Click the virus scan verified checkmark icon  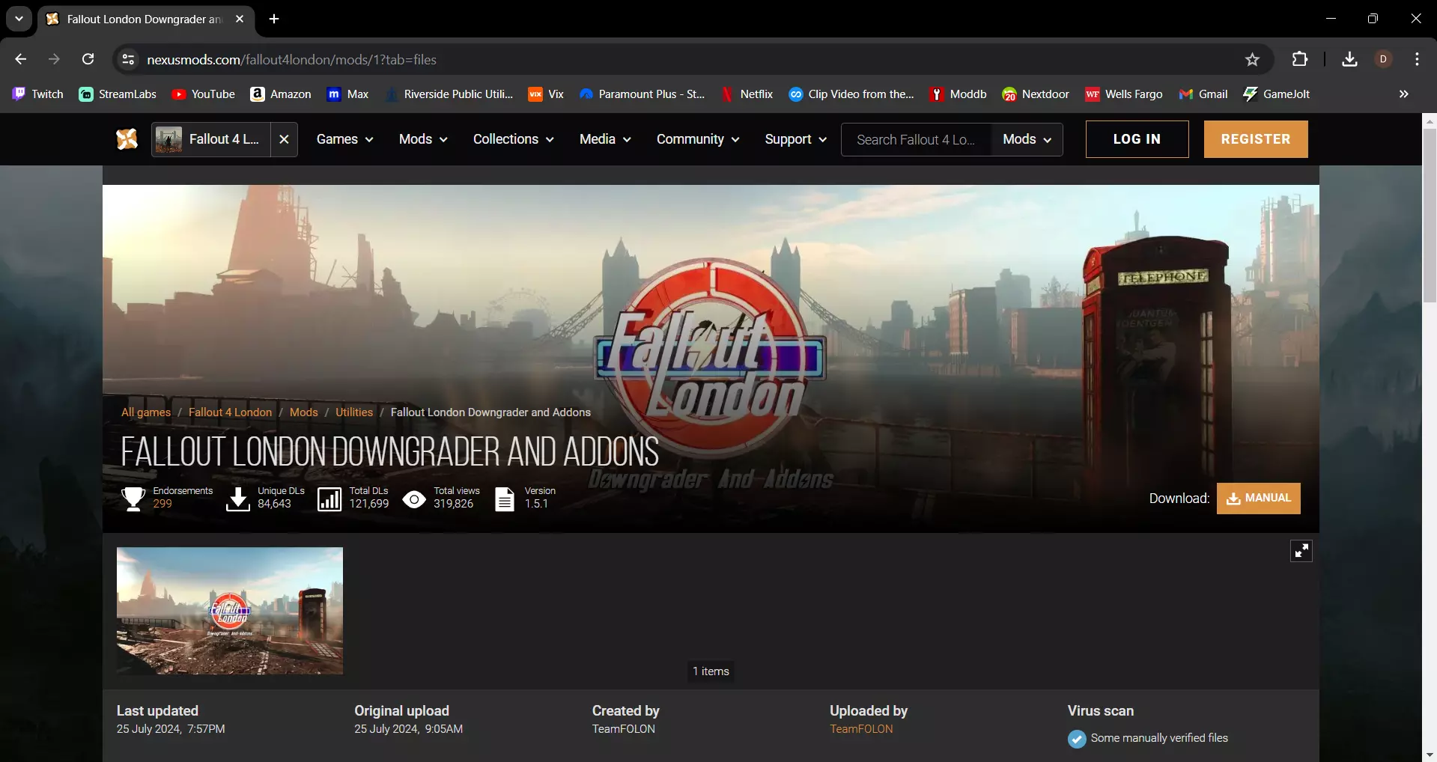[1077, 739]
